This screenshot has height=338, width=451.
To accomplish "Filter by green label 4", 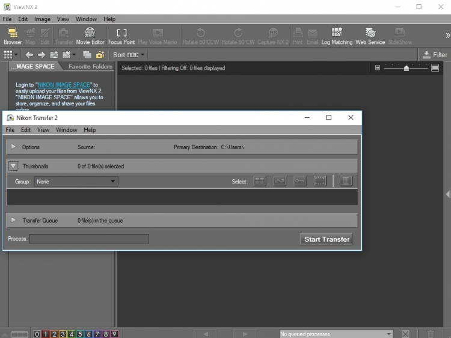I will pyautogui.click(x=72, y=334).
